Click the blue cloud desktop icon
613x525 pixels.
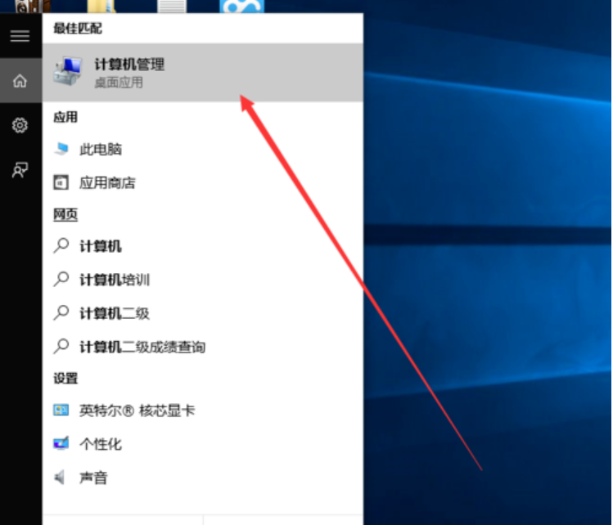[x=241, y=7]
